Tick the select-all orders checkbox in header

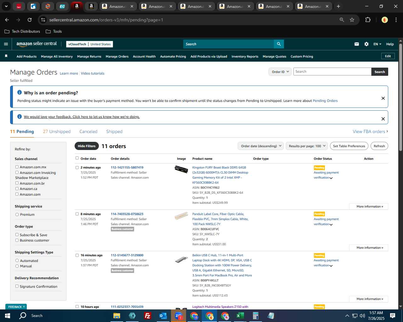(77, 158)
